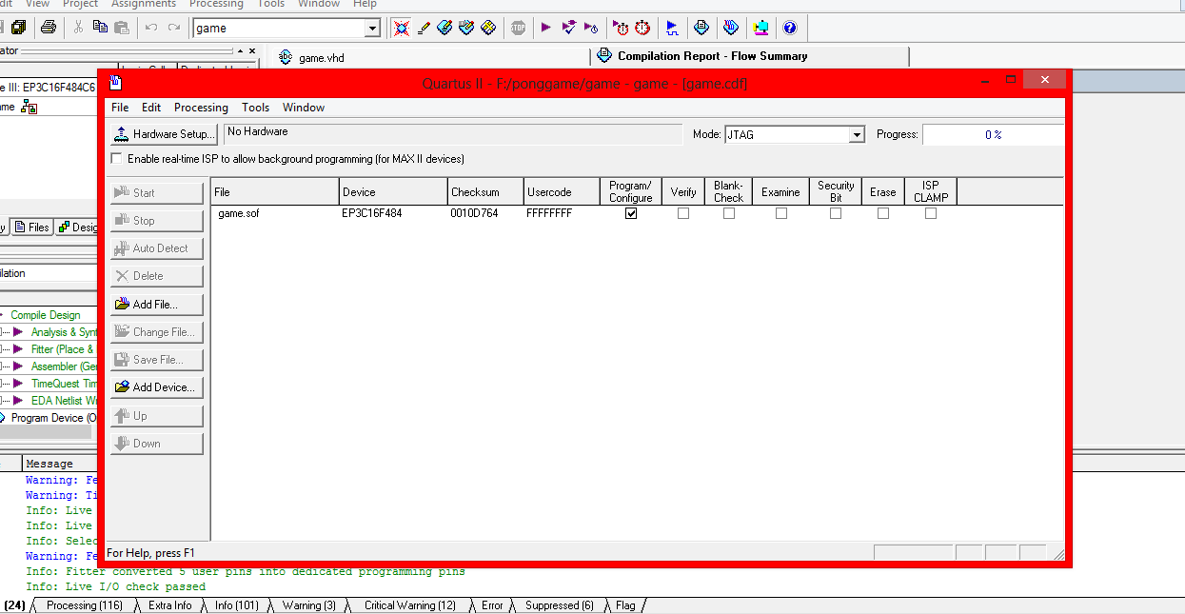Click the Add File... button

tap(157, 305)
